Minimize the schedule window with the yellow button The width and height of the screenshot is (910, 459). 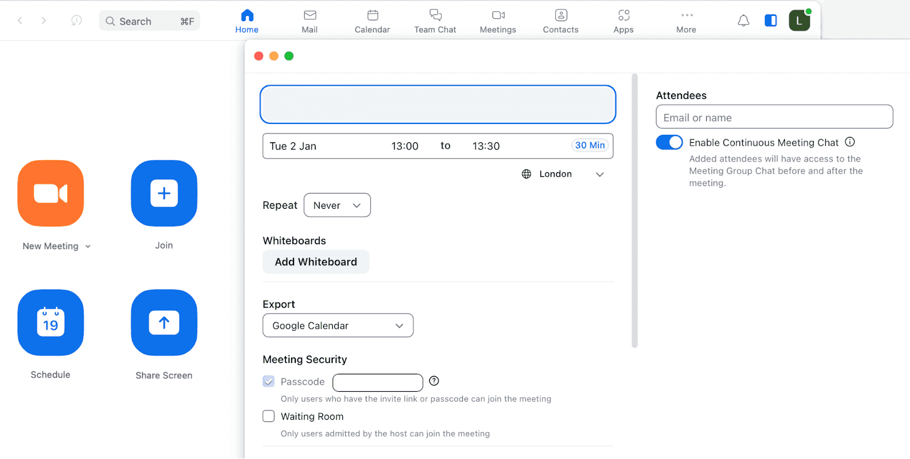point(274,56)
